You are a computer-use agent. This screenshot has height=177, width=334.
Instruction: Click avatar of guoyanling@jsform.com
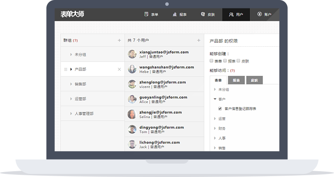pos(132,99)
